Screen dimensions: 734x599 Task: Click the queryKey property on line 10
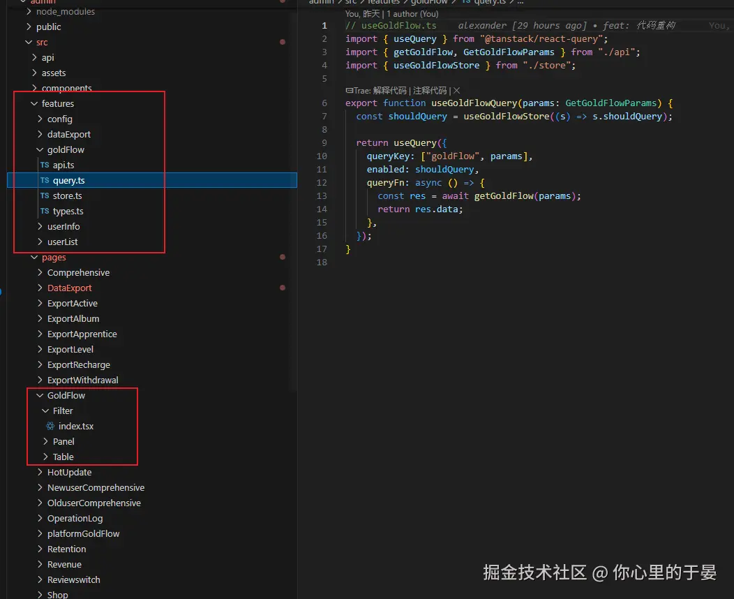(x=388, y=156)
